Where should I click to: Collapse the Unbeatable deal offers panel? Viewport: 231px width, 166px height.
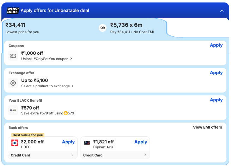coord(222,11)
